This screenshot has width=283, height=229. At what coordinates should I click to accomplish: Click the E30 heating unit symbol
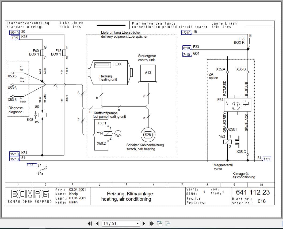point(110,72)
